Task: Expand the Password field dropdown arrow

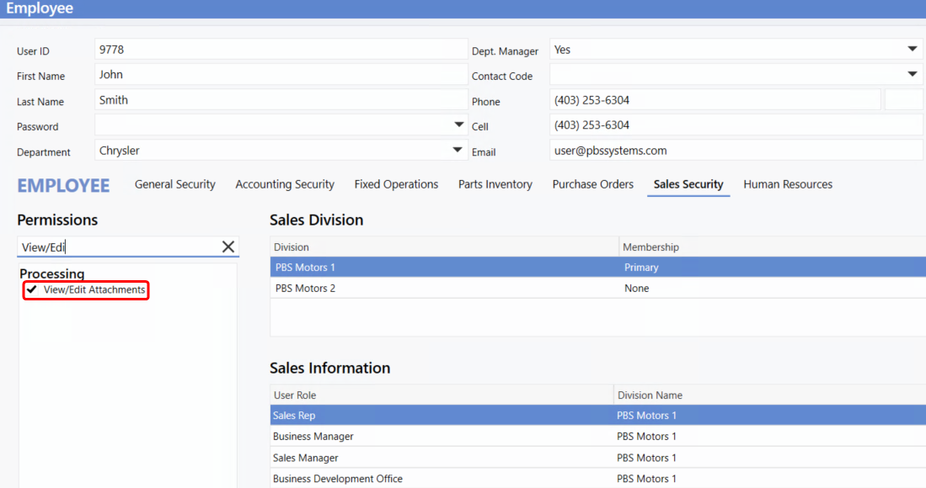Action: click(458, 125)
